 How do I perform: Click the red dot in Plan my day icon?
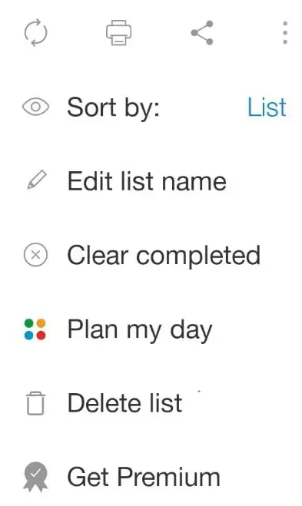41,336
